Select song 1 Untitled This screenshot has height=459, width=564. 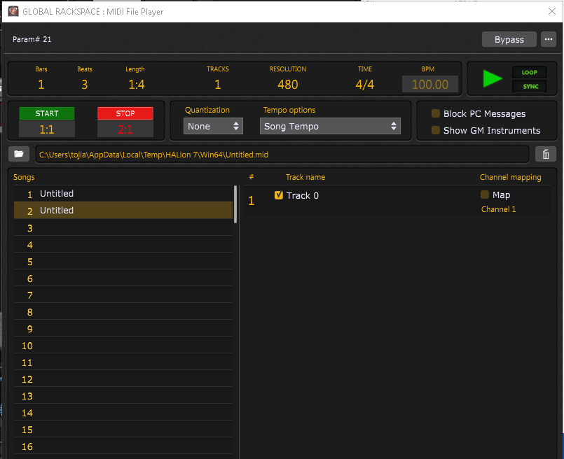pyautogui.click(x=123, y=194)
